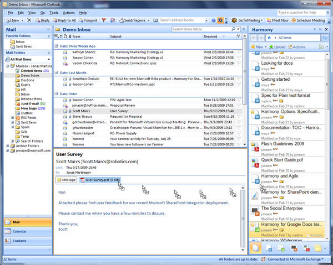This screenshot has width=333, height=265.
Task: Click the Delete (X) toolbar icon
Action: tap(29, 20)
